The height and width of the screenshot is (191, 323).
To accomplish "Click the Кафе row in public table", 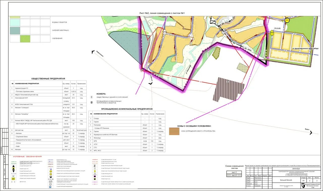I will tap(48, 146).
